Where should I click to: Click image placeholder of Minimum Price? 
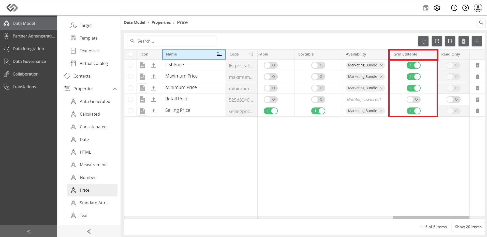pyautogui.click(x=142, y=88)
